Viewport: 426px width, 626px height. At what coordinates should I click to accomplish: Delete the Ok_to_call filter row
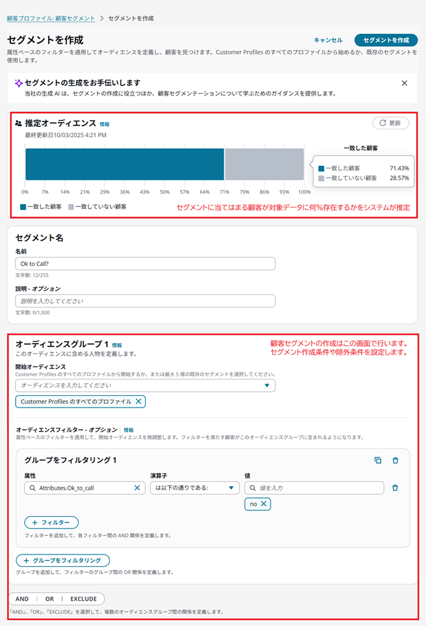point(395,488)
